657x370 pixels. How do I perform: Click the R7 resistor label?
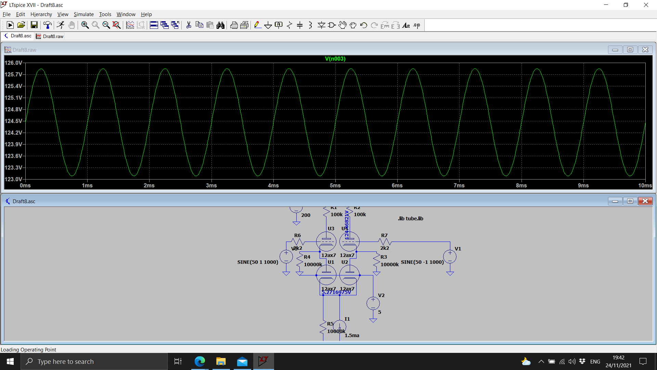[384, 235]
